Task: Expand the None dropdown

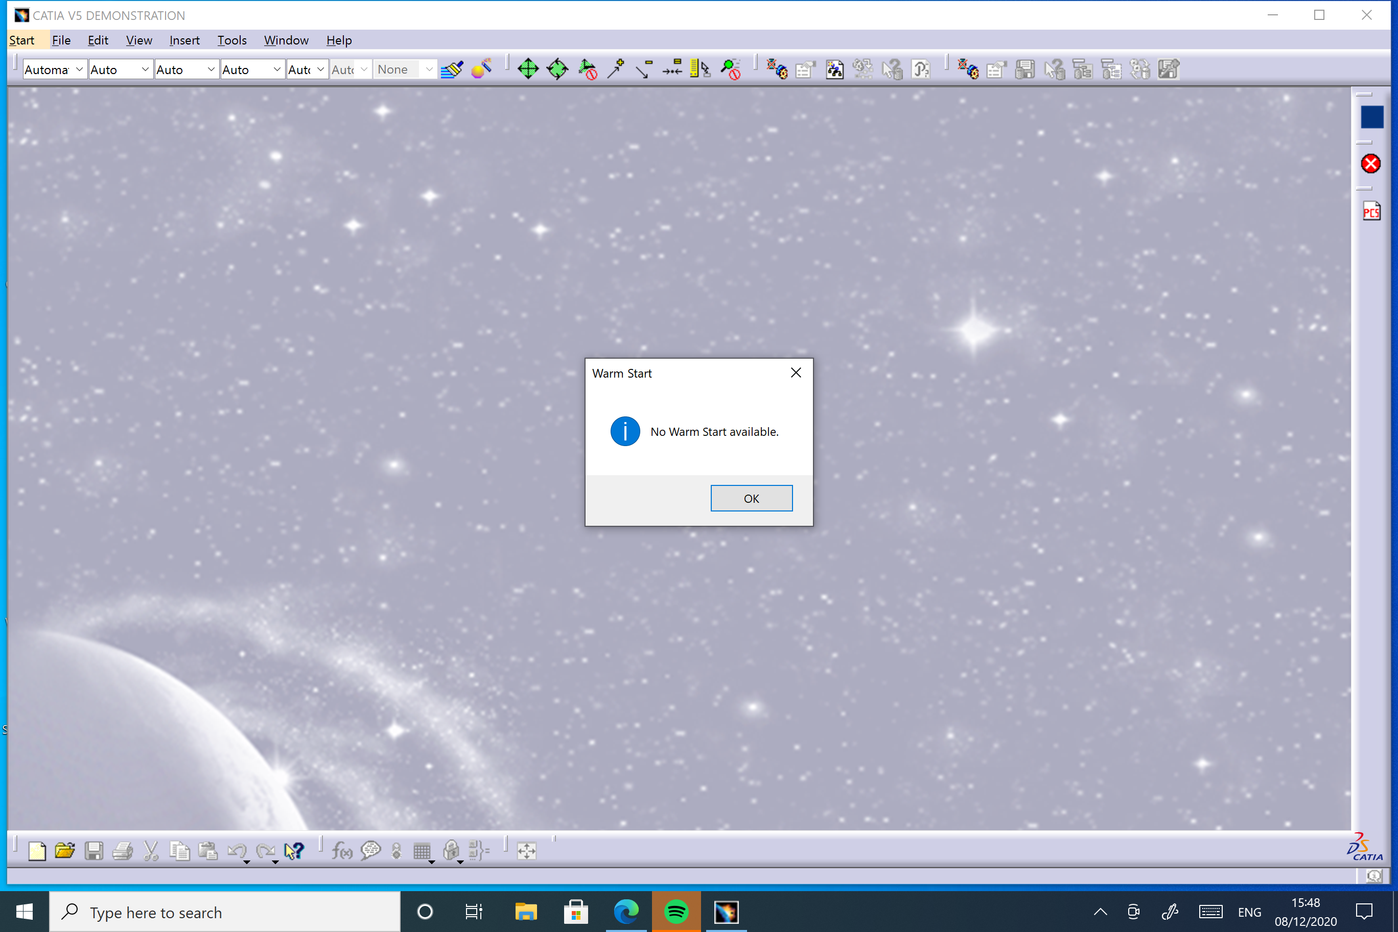Action: tap(429, 69)
